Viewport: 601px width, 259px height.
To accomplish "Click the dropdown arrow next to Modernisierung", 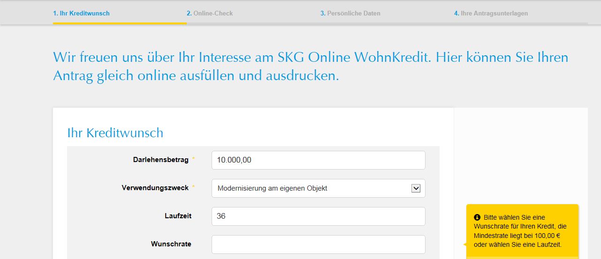I will tap(416, 188).
